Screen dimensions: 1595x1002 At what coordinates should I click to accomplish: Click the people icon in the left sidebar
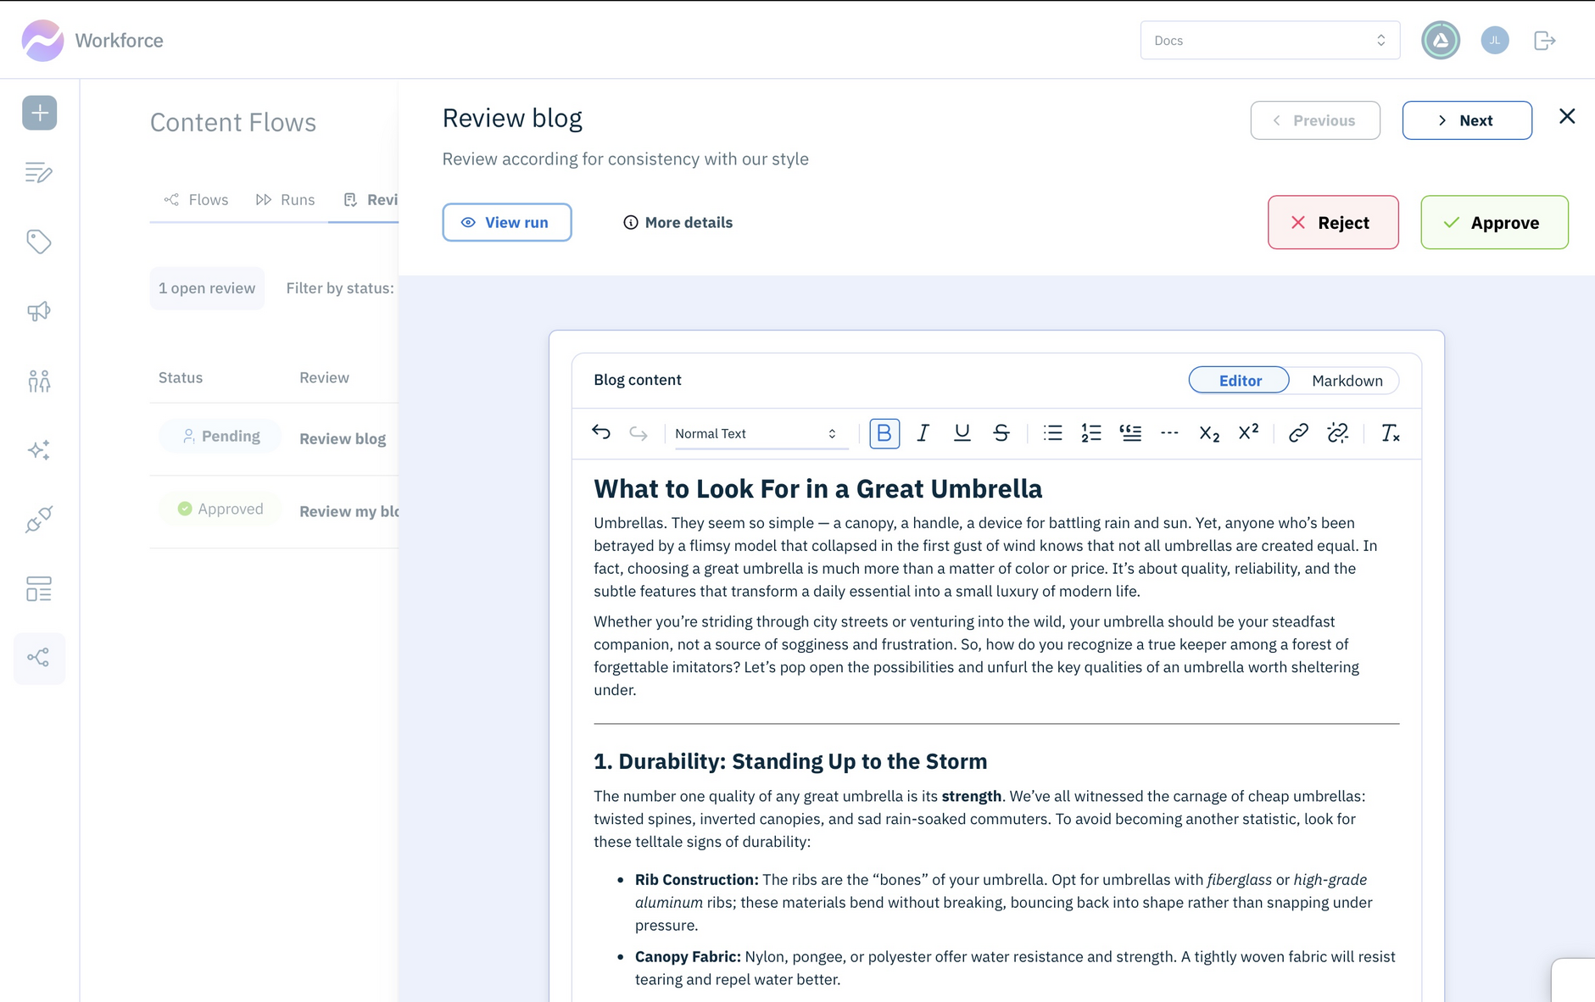39,381
